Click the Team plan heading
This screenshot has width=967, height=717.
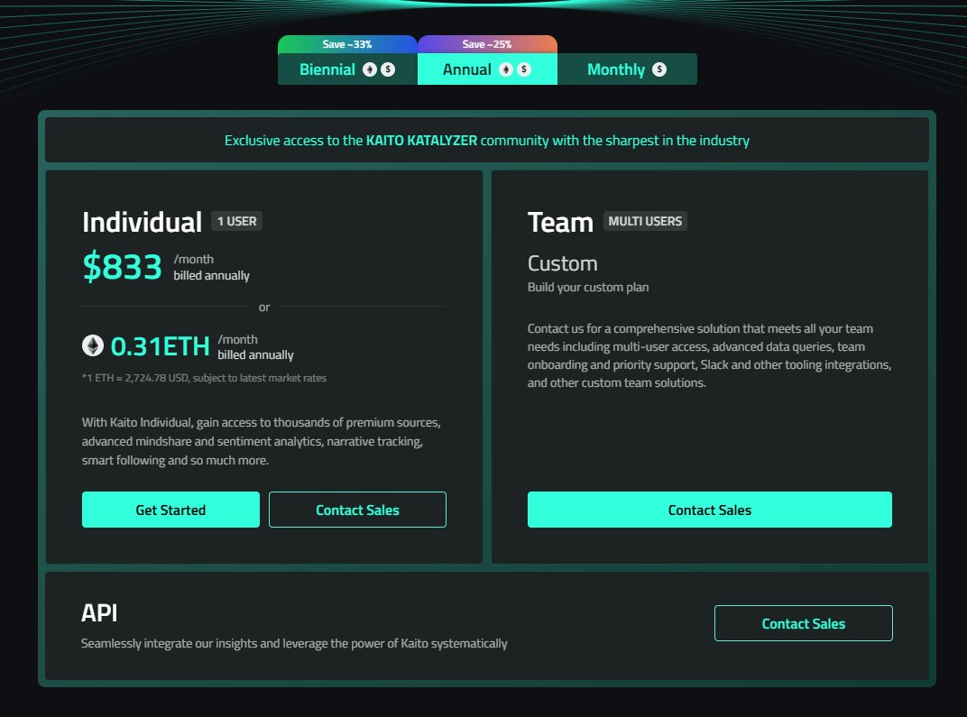(x=560, y=222)
